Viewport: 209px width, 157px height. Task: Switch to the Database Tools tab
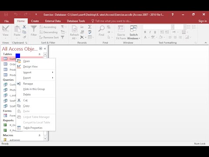(x=76, y=21)
